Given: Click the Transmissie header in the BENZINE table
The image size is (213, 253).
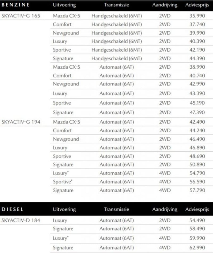Looking at the screenshot, I should (x=117, y=5).
